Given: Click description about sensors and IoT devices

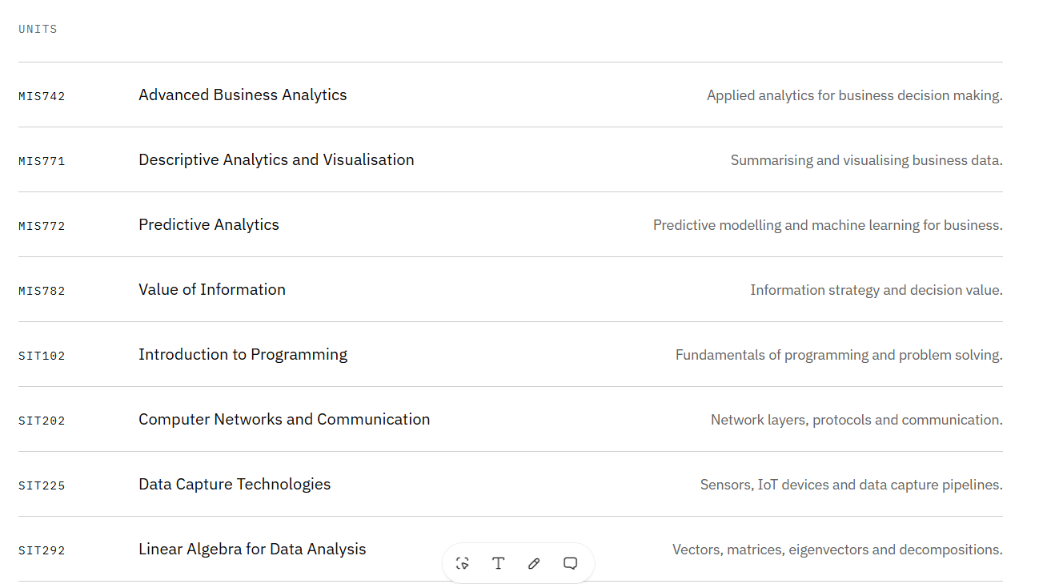Looking at the screenshot, I should coord(851,485).
